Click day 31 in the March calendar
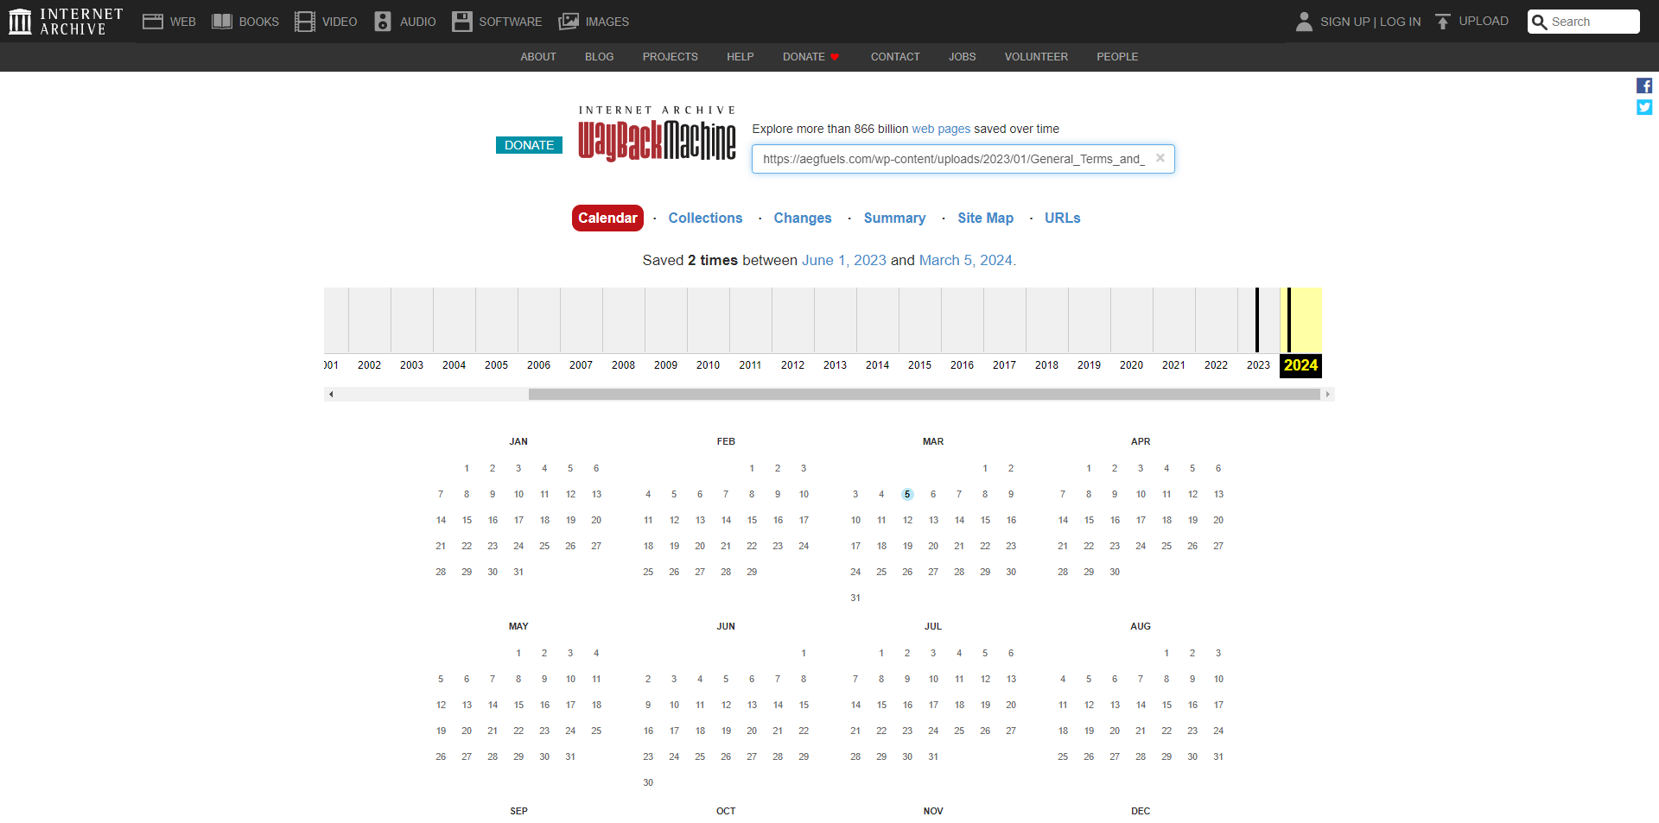 (x=855, y=598)
